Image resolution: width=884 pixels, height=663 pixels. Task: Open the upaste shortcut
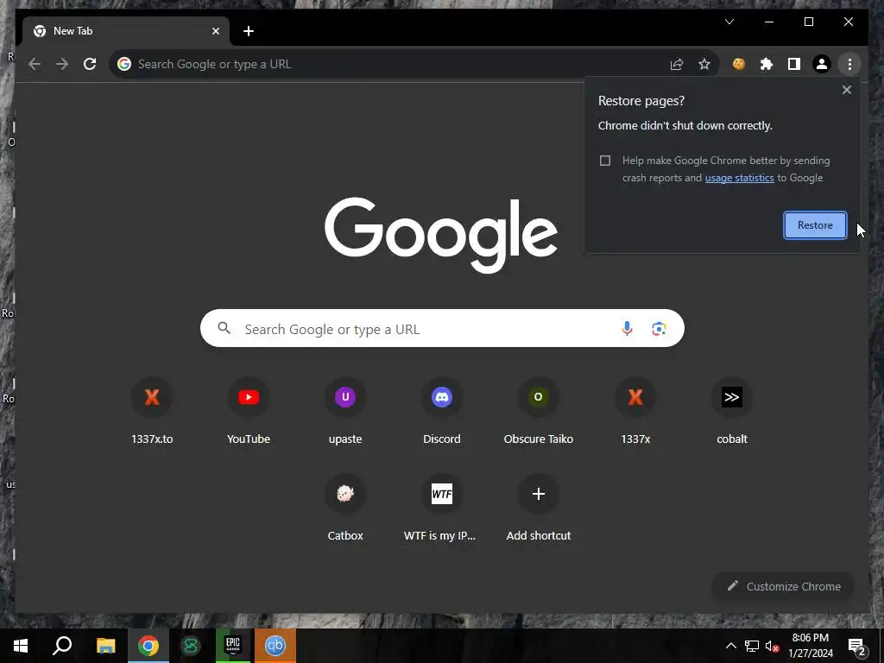tap(345, 412)
